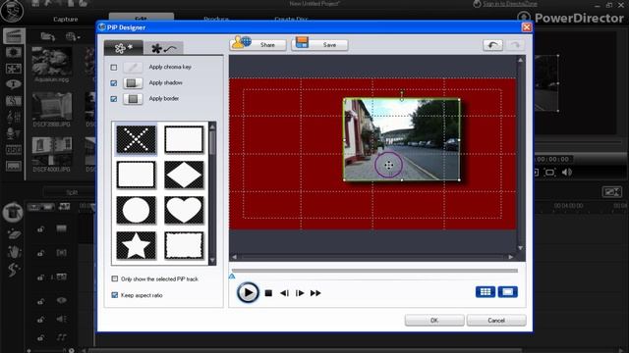Screen dimensions: 629x353
Task: Open the Voice-Over Recording Room in the sidebar
Action: (x=13, y=133)
